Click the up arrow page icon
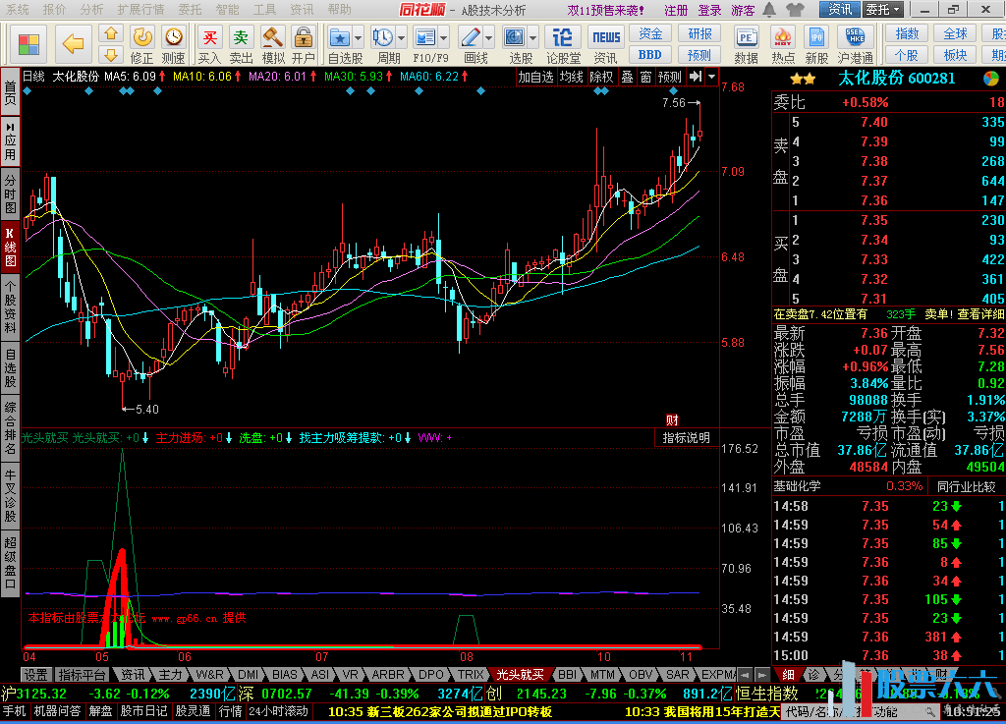Screen dimensions: 1006x724 click(111, 34)
